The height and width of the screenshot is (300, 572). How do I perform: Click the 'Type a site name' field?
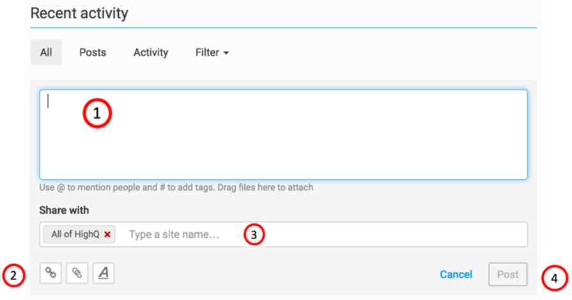179,235
